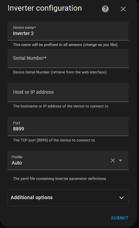Open the Profile dropdown arrow
Viewport: 139px width, 228px height.
tap(120, 160)
